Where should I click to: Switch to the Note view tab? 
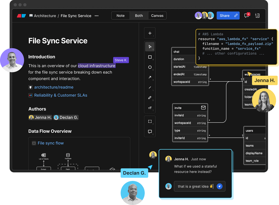(x=120, y=16)
